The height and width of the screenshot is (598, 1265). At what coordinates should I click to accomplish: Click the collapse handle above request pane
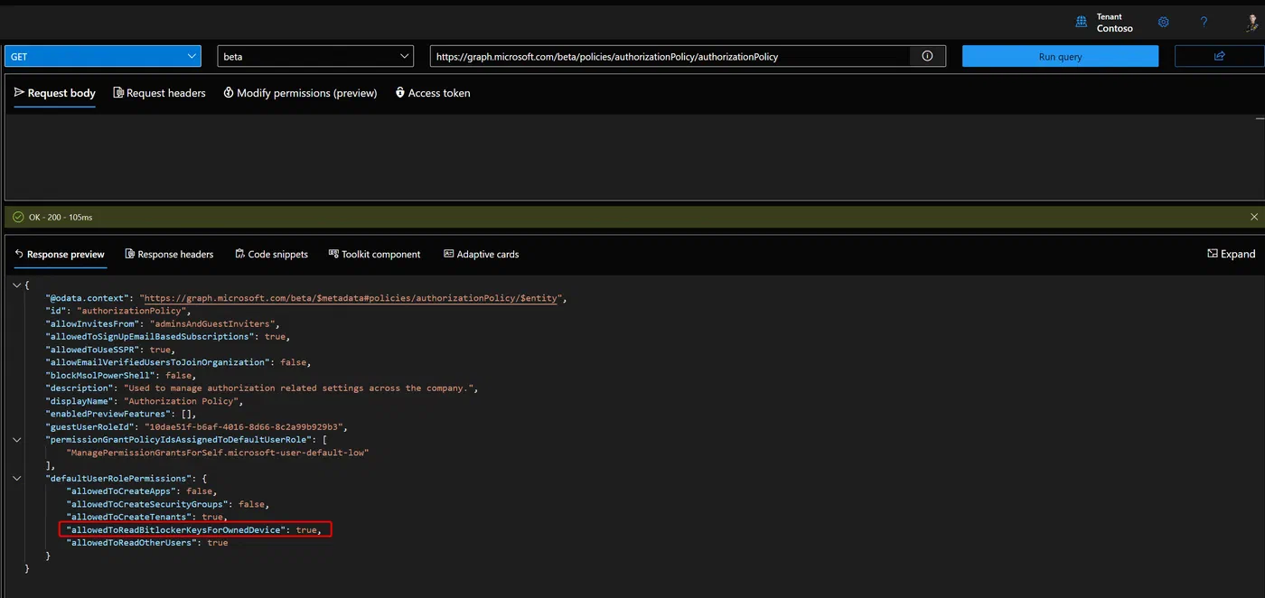click(x=1260, y=118)
